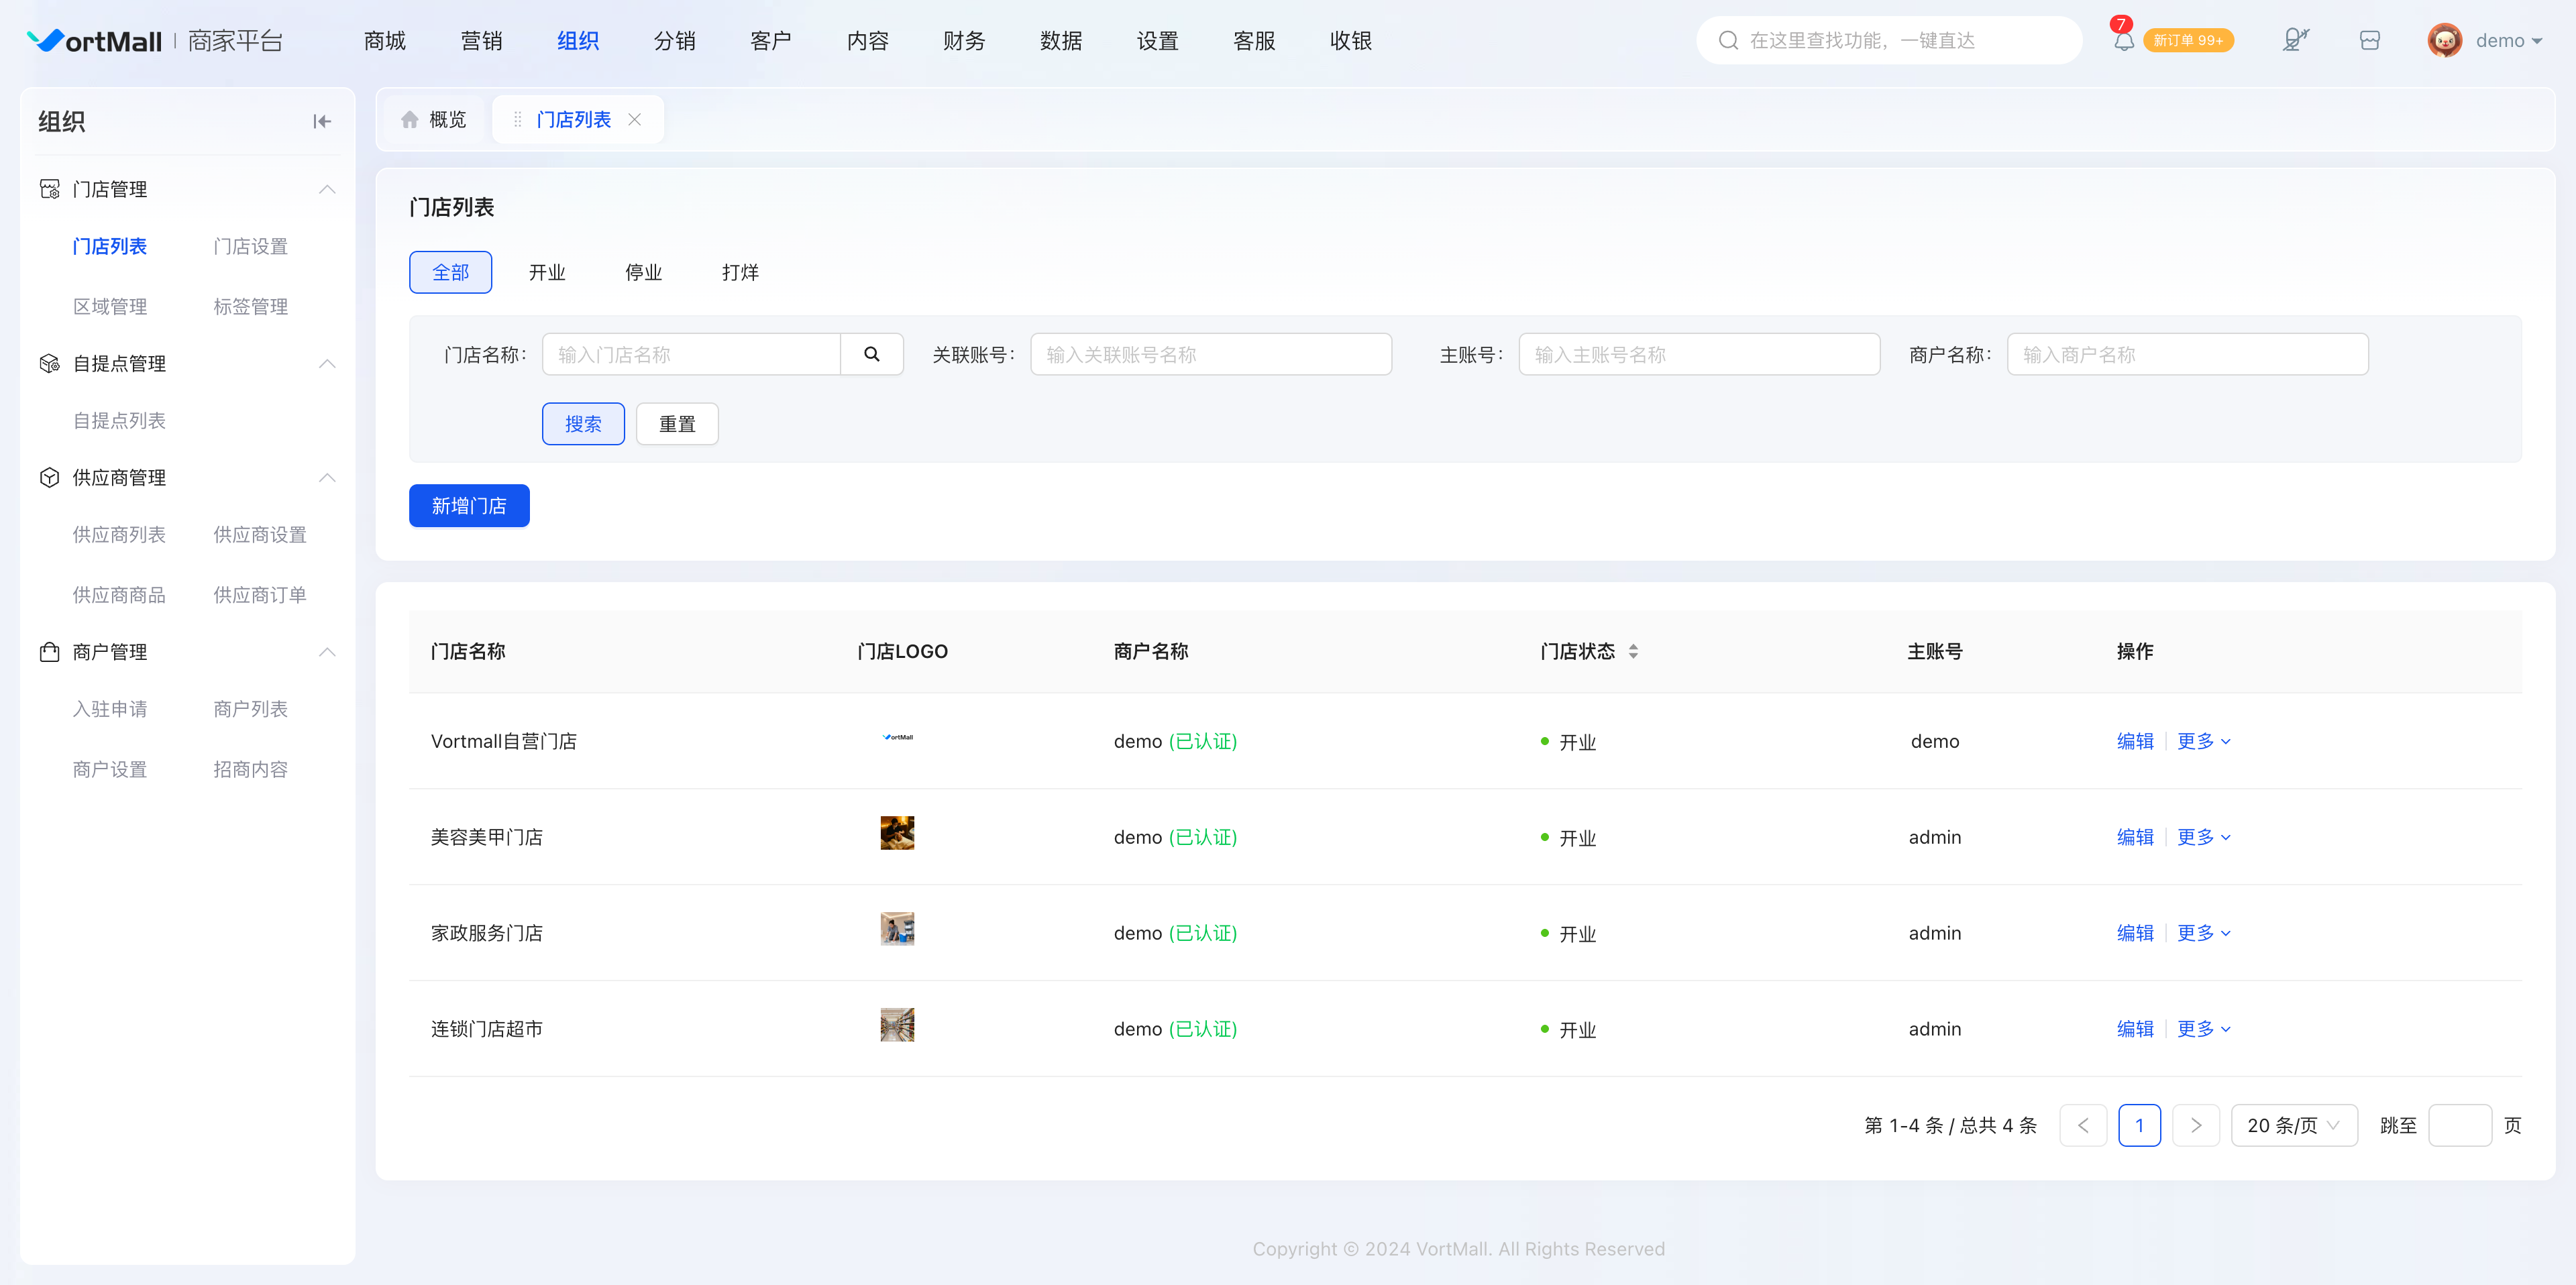Collapse the 组织 sidebar panel
Image resolution: width=2576 pixels, height=1285 pixels.
(321, 121)
